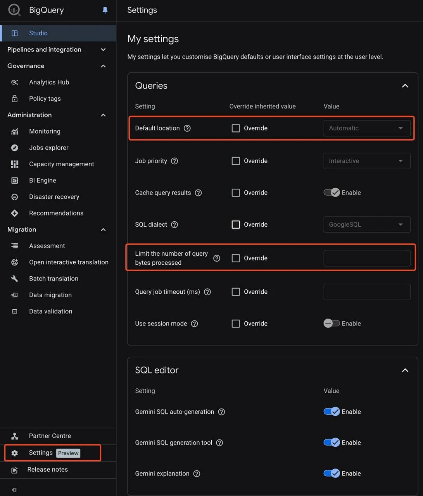
Task: Click the Assessment list icon
Action: coord(15,246)
